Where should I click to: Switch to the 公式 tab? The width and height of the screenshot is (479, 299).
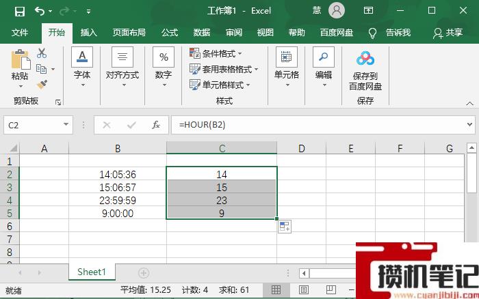click(170, 33)
